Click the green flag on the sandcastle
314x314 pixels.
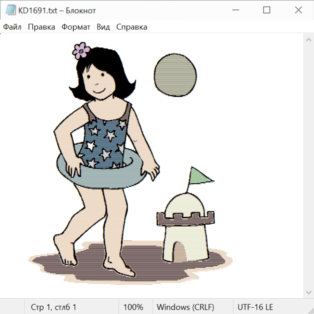[x=200, y=175]
